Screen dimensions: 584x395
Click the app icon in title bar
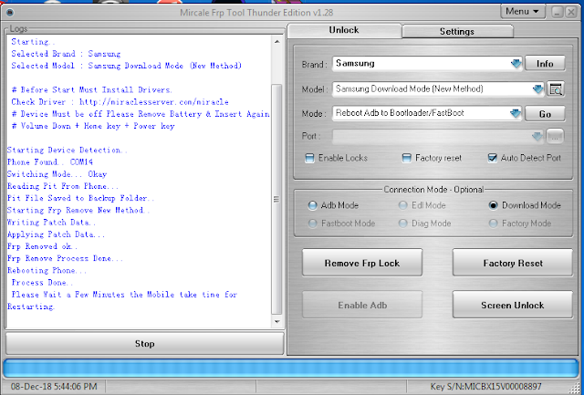(x=10, y=13)
